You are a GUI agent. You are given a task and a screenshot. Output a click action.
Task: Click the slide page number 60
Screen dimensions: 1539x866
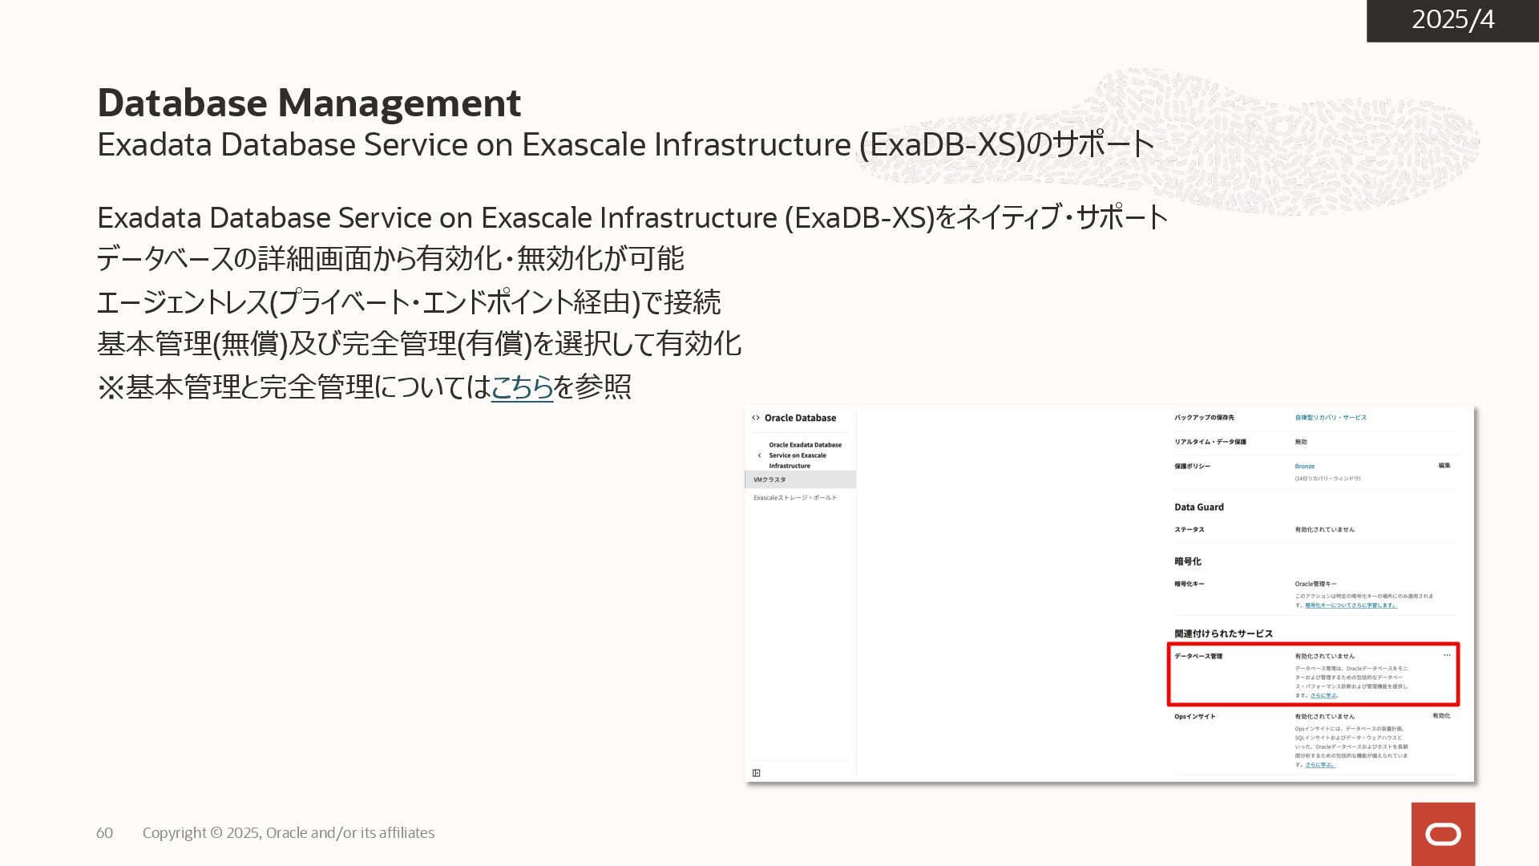click(104, 832)
